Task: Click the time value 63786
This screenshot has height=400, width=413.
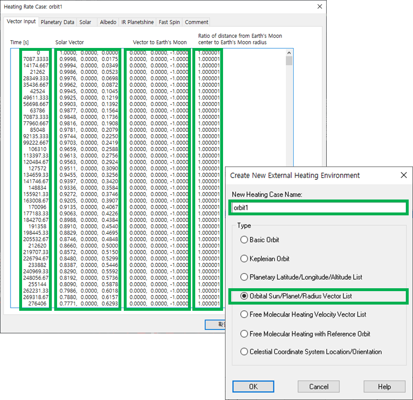Action: point(37,111)
